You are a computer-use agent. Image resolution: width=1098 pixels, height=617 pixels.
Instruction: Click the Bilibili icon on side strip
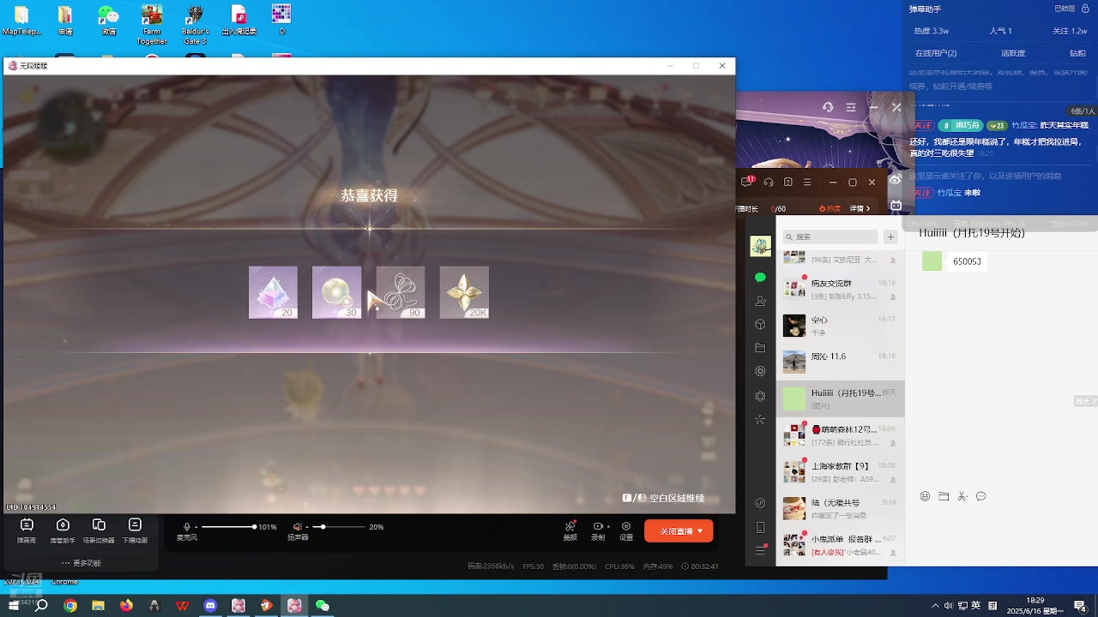click(896, 206)
